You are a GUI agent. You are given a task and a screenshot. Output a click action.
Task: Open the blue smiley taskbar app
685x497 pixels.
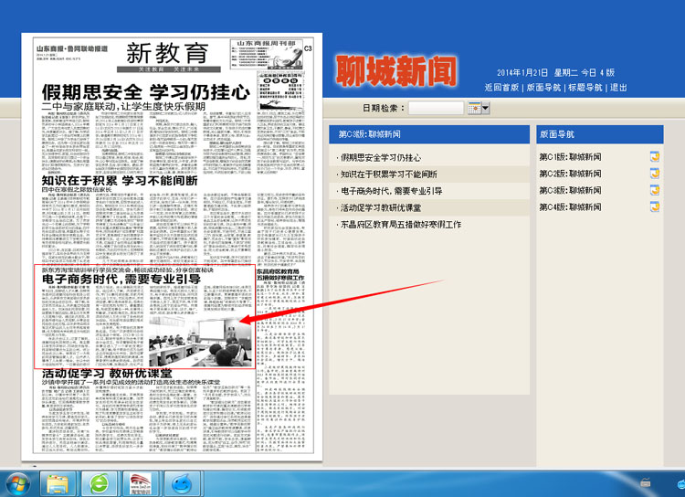(184, 481)
